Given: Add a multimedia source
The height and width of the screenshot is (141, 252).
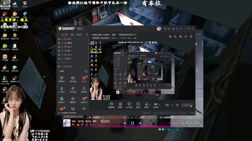Looking at the screenshot, I should 138,105.
